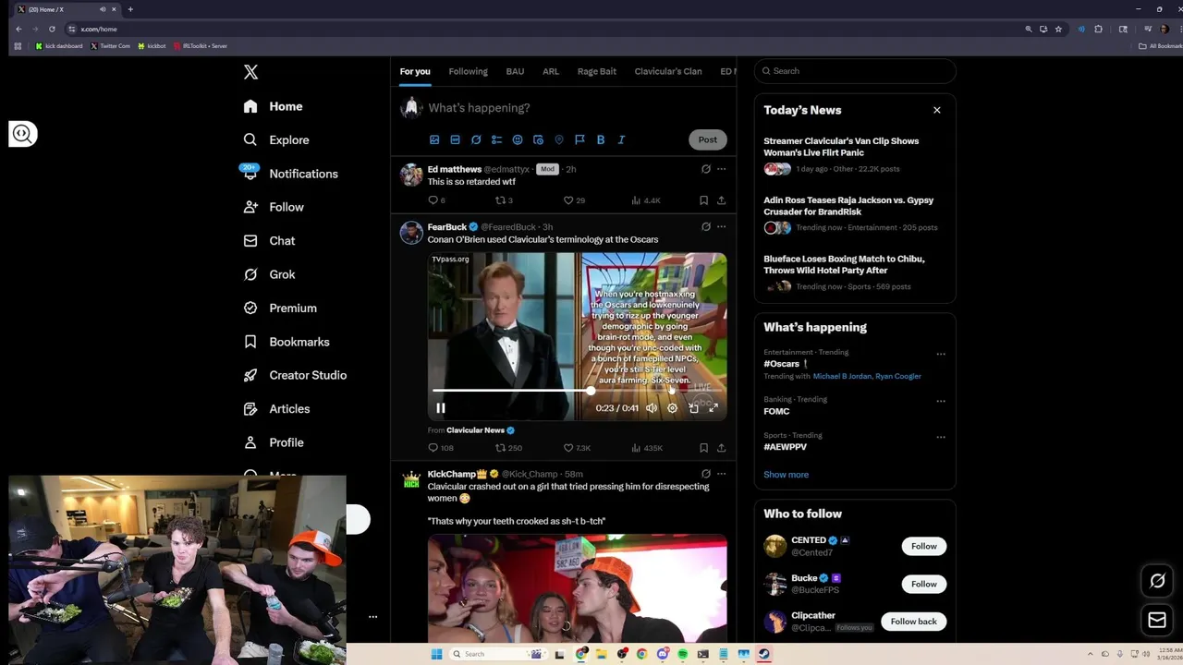This screenshot has height=665, width=1183.
Task: Open more options on Ed matthews' post
Action: coord(722,169)
